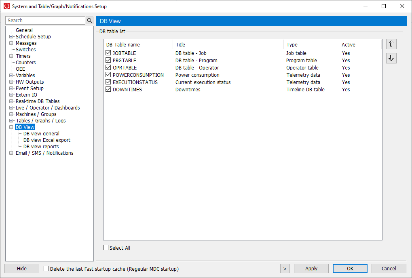Confirm with the OK button

pyautogui.click(x=350, y=269)
